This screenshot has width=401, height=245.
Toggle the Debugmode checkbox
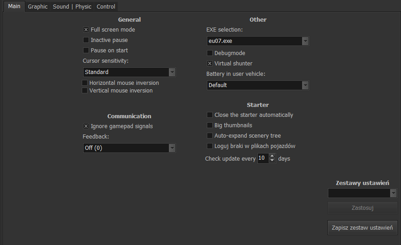point(210,53)
